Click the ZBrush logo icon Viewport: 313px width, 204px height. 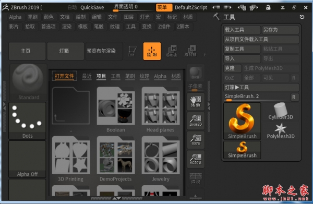5,7
